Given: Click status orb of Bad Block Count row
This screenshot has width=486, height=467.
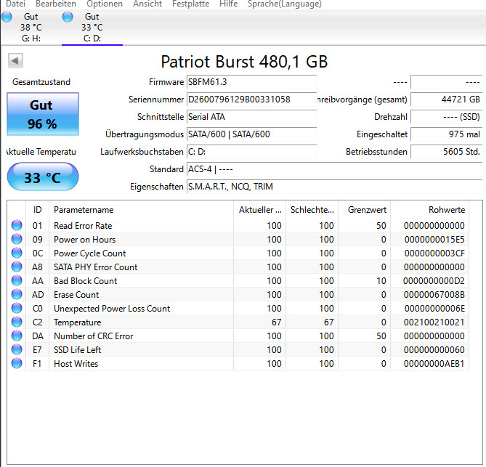Looking at the screenshot, I should 17,280.
